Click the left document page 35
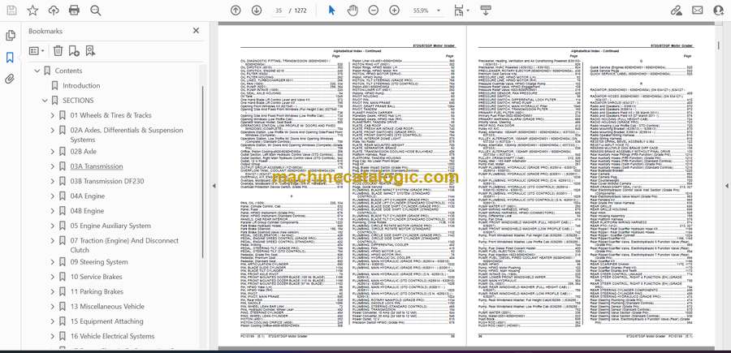This screenshot has height=353, width=731. [x=342, y=187]
